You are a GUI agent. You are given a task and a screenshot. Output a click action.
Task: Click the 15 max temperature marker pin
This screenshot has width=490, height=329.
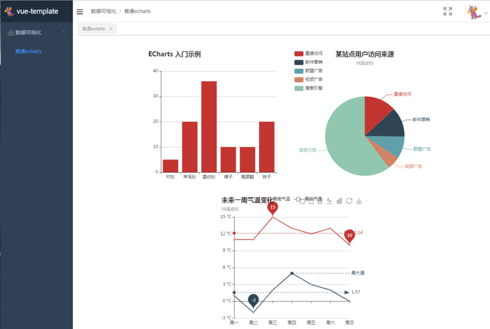(273, 208)
